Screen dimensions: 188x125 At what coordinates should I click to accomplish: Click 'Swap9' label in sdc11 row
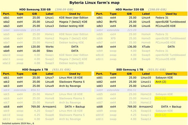click(x=50, y=119)
